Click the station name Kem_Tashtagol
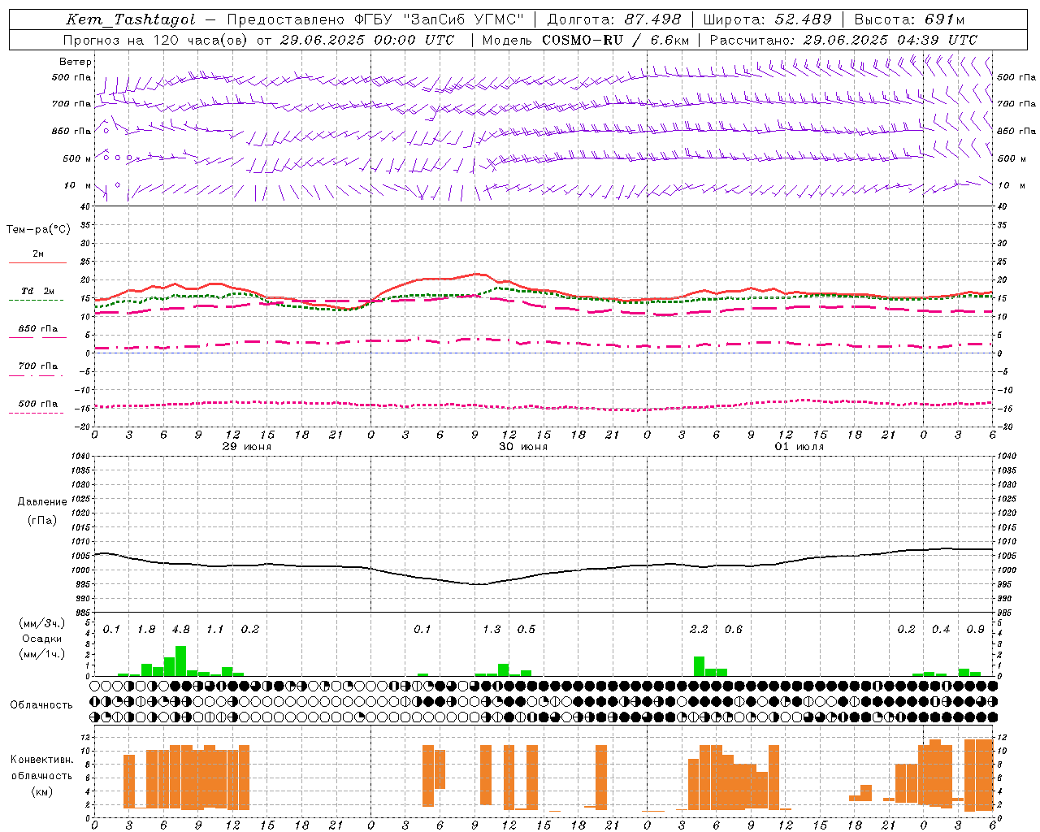The width and height of the screenshot is (1040, 832). click(131, 19)
